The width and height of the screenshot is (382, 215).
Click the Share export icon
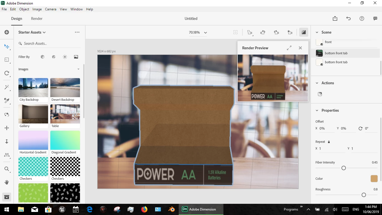(x=335, y=18)
